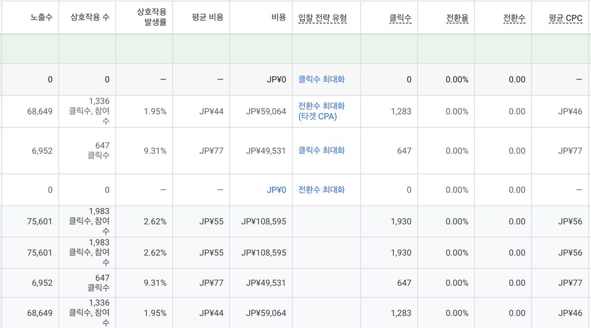
Task: Select 6,952 in the 클릭수 최대화 row
Action: pyautogui.click(x=42, y=151)
